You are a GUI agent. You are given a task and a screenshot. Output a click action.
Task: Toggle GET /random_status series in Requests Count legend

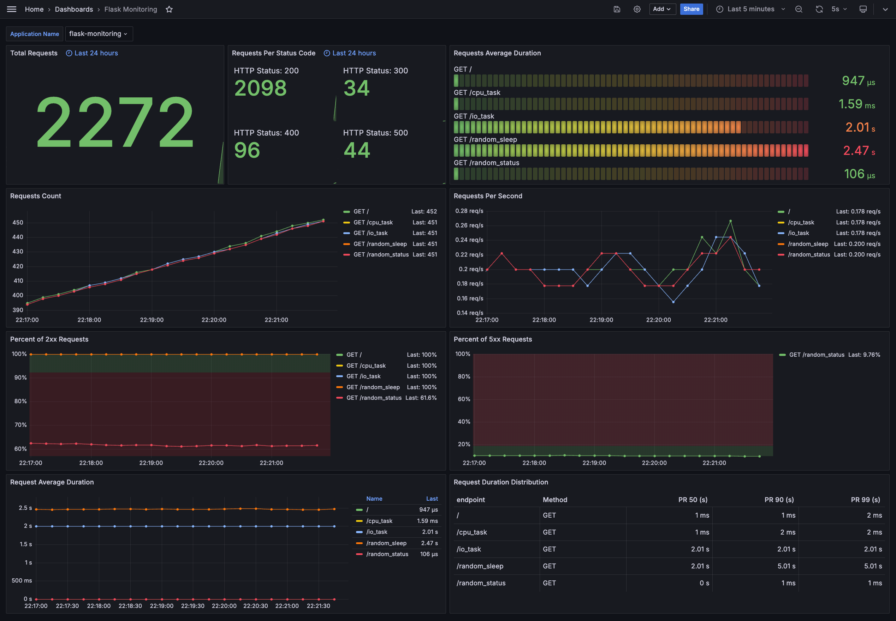click(x=381, y=254)
